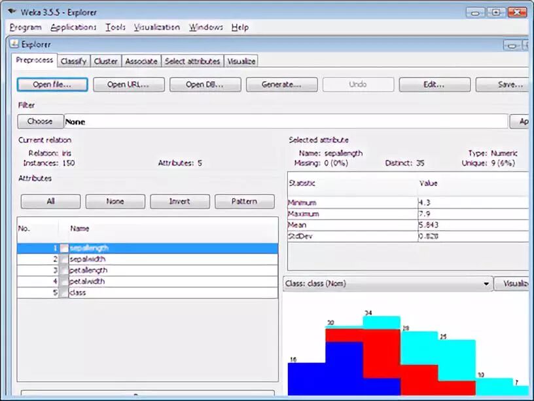
Task: Click the Type: Numeric label
Action: pos(493,153)
